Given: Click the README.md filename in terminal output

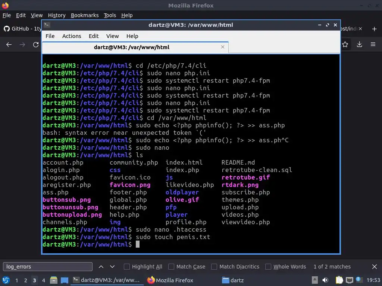Looking at the screenshot, I should pyautogui.click(x=238, y=162).
